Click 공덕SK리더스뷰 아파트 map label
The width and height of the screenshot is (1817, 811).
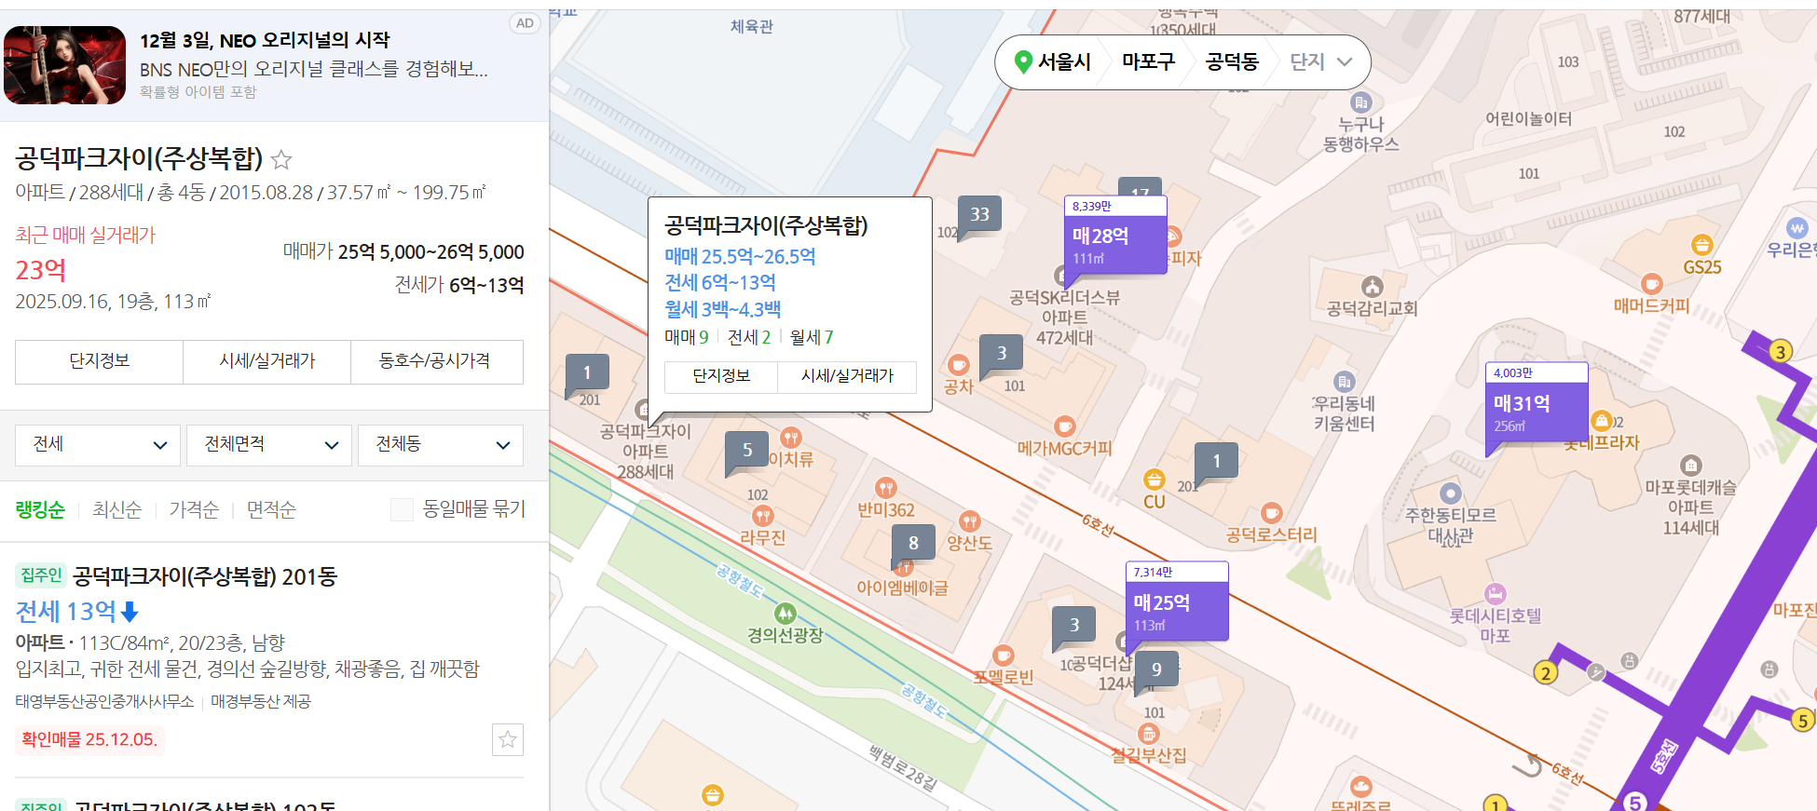tap(1064, 318)
